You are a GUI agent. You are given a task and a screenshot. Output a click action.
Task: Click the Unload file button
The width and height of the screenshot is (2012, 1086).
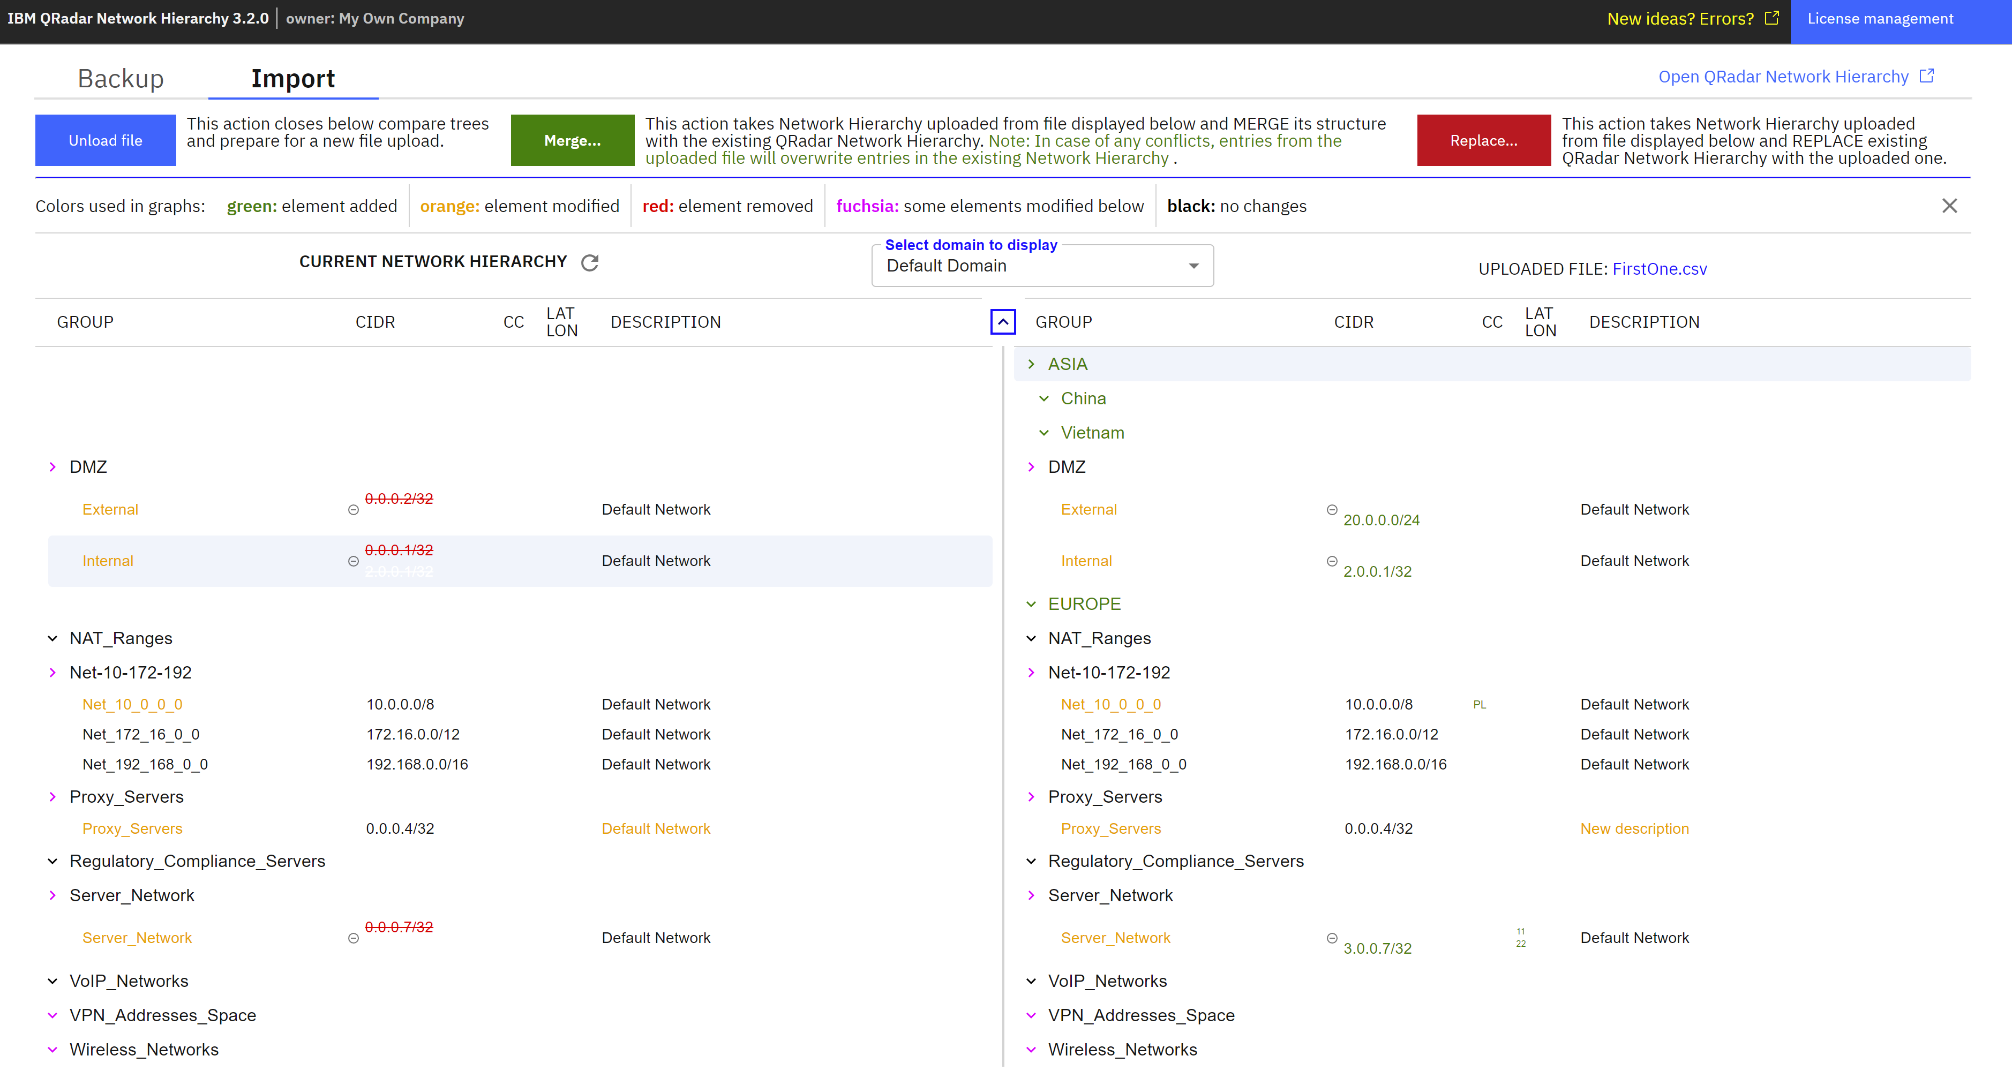[x=106, y=140]
